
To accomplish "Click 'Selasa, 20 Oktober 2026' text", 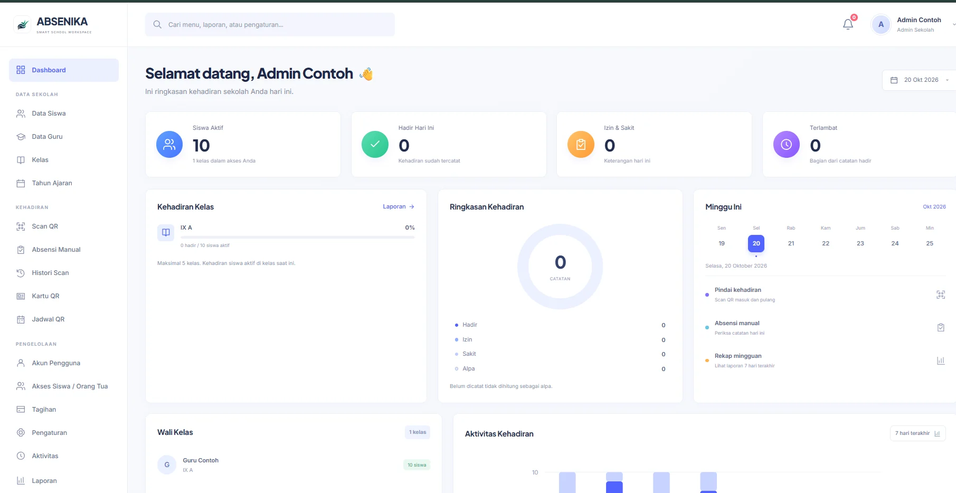I will (736, 266).
